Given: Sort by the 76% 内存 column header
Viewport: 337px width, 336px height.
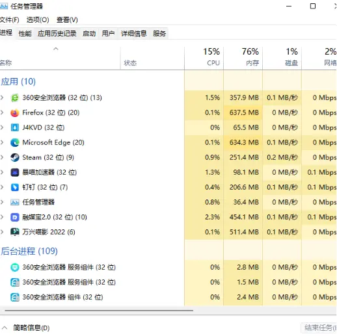Looking at the screenshot, I should 243,58.
